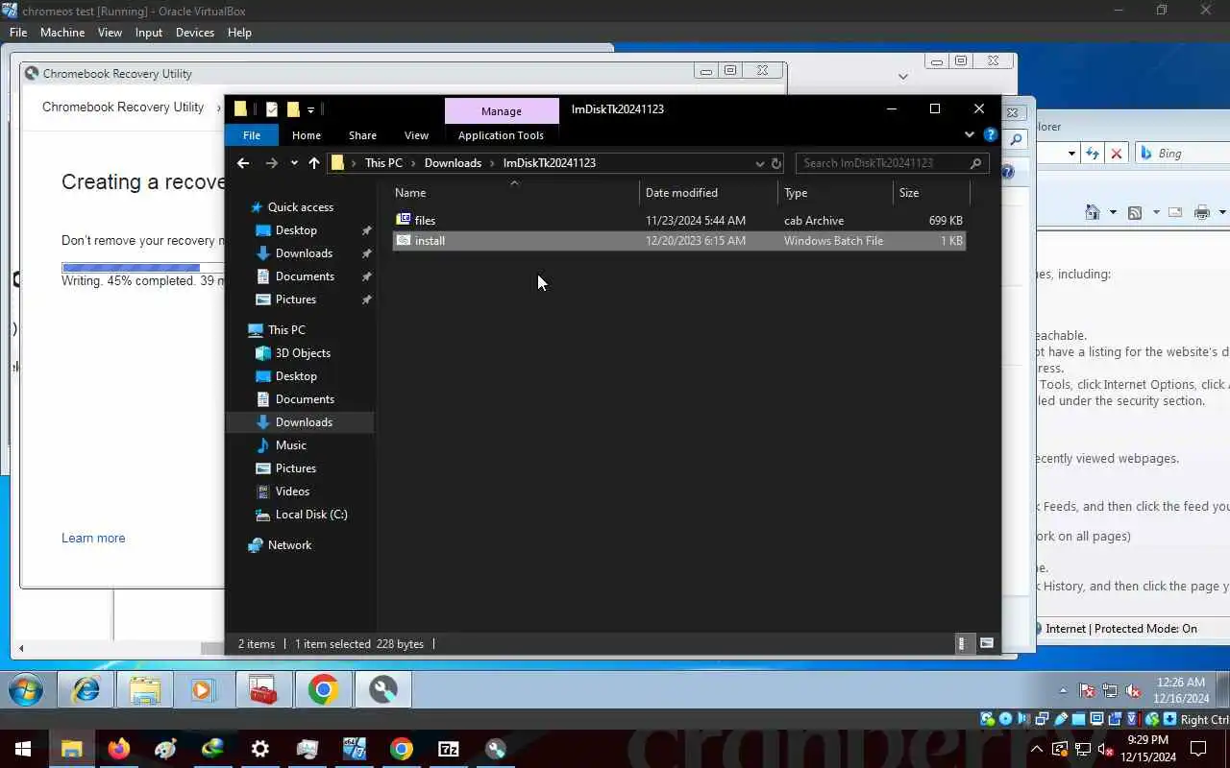Click Internet Explorer print icon

(x=1202, y=212)
